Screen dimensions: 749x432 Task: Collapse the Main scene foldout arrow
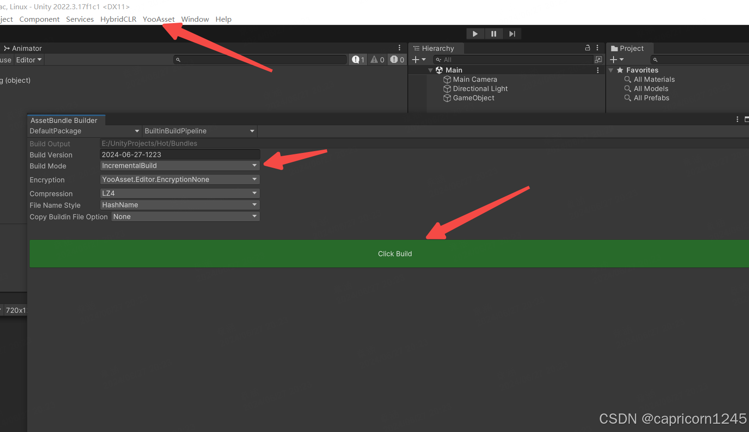pos(430,70)
